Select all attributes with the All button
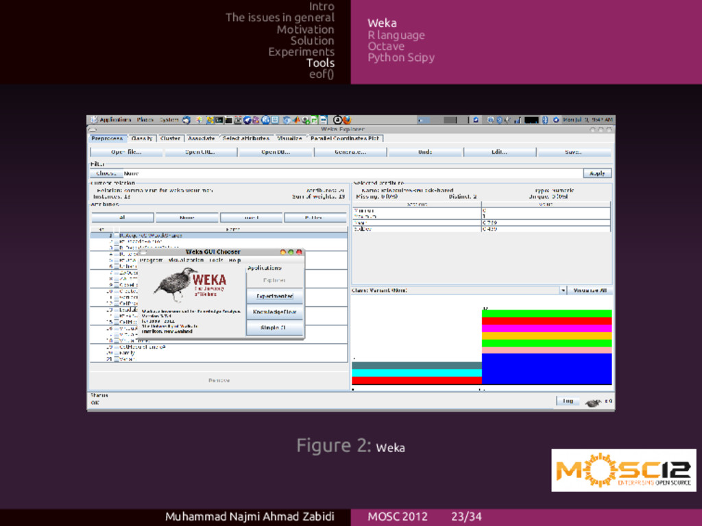Viewport: 702px width, 526px height. (122, 217)
